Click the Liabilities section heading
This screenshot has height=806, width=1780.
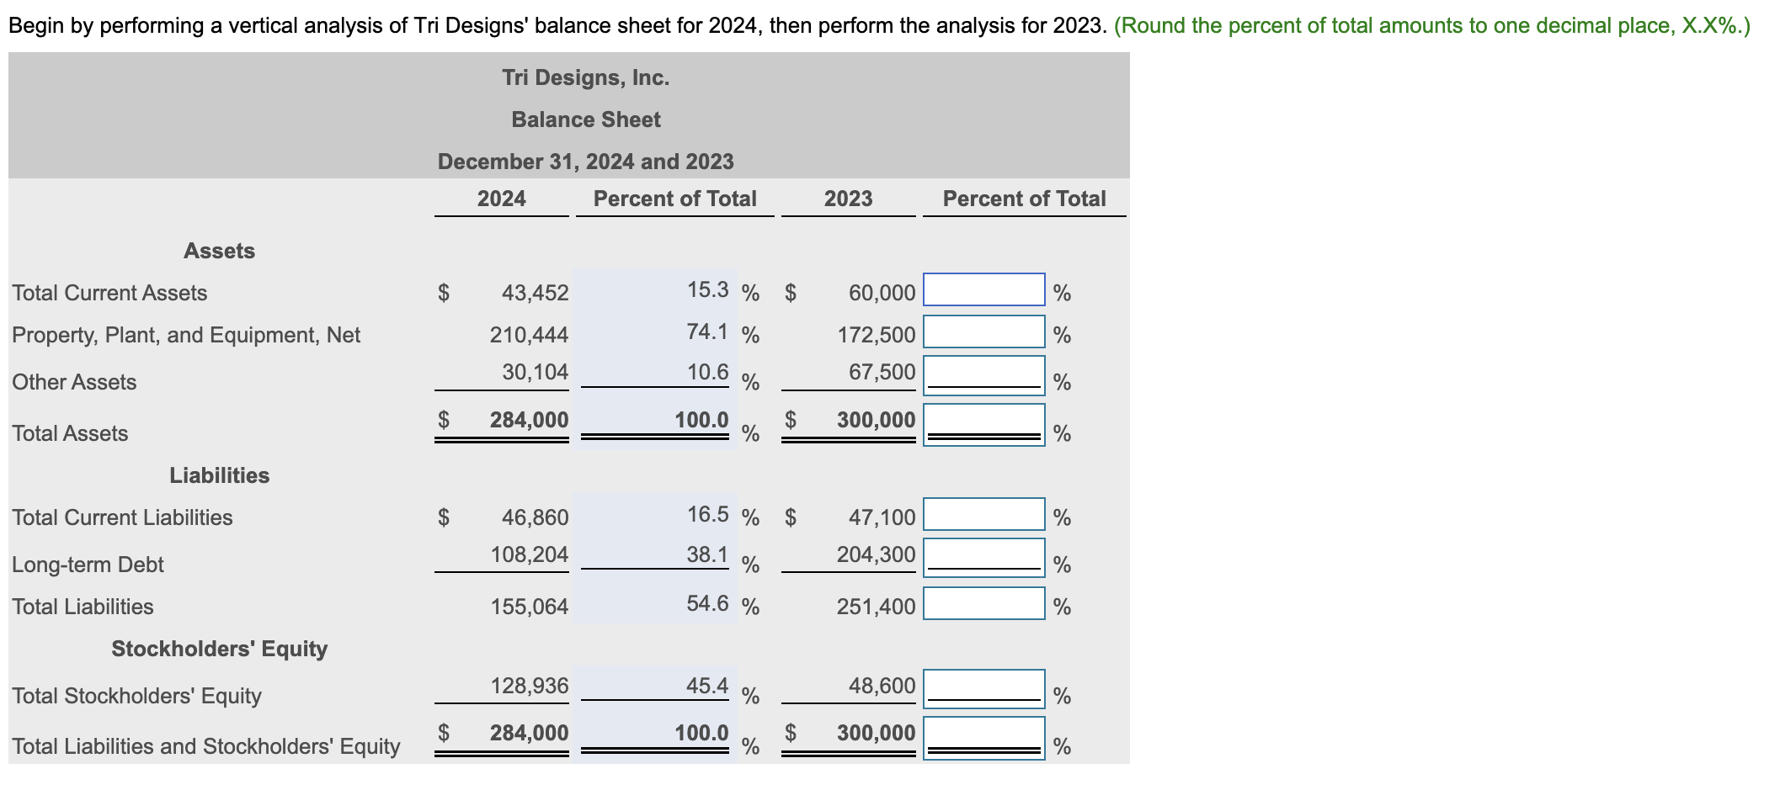[219, 475]
